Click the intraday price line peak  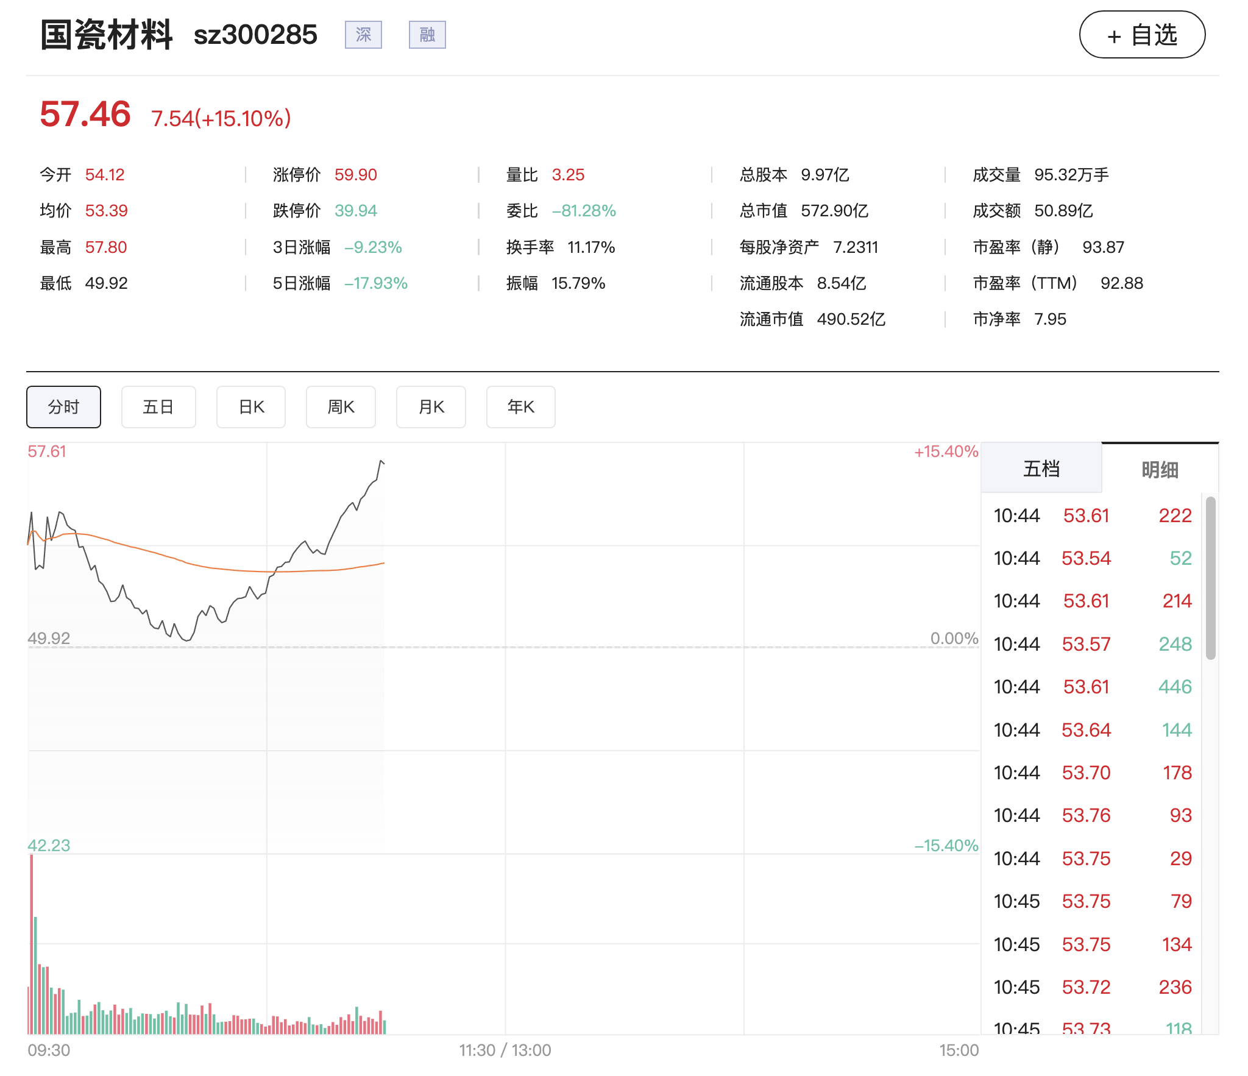point(381,461)
